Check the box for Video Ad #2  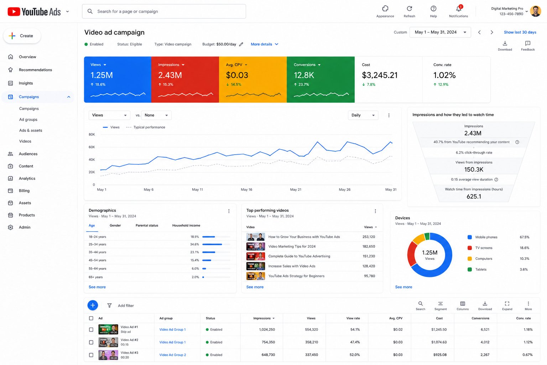[x=91, y=342]
